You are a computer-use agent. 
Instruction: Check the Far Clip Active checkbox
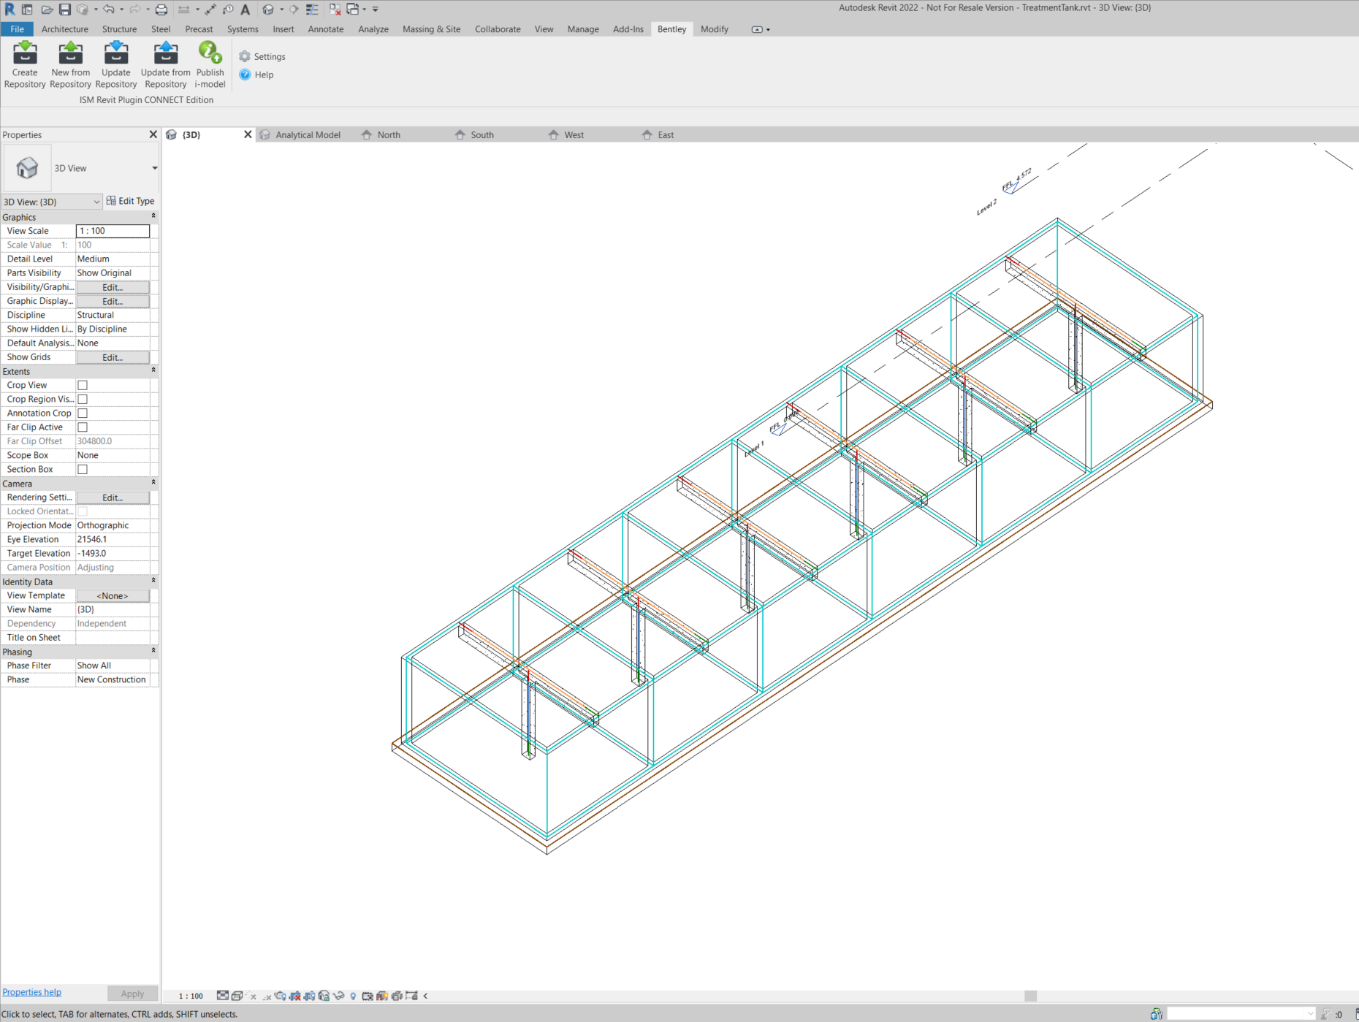click(x=83, y=427)
